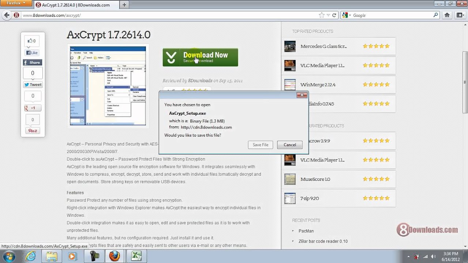This screenshot has height=263, width=468.
Task: Click the star rating for MuseScore 1.0
Action: 376,179
